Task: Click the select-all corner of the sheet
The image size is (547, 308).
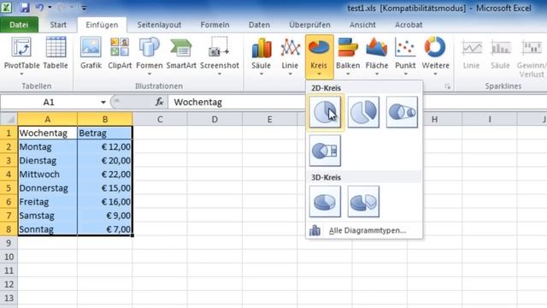Action: click(x=9, y=120)
